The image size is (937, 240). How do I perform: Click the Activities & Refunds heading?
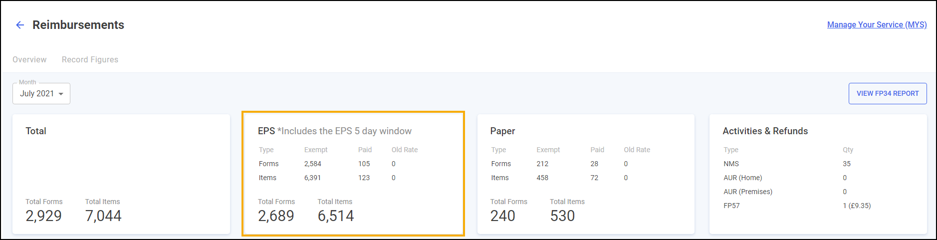click(765, 131)
